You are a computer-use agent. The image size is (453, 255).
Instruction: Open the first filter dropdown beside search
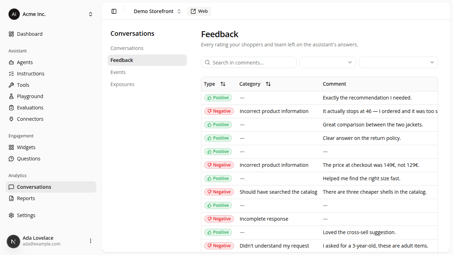click(328, 62)
